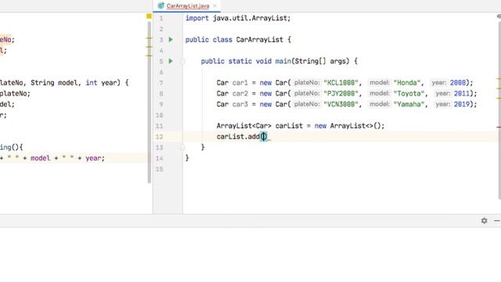Click the model parameter hint on line 8
The width and height of the screenshot is (501, 282).
point(379,94)
